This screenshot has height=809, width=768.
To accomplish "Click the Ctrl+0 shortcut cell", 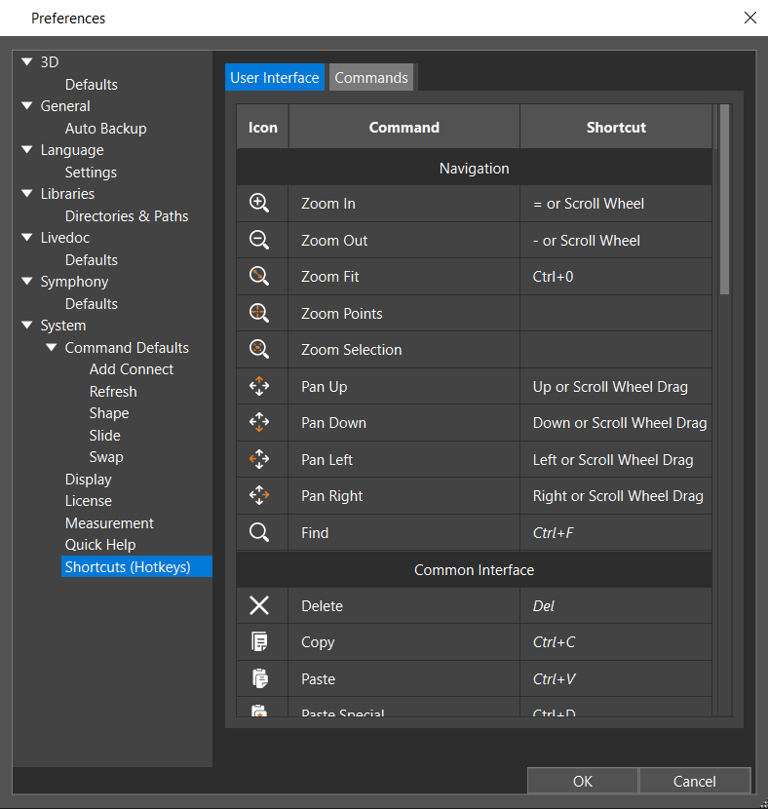I will (x=616, y=277).
